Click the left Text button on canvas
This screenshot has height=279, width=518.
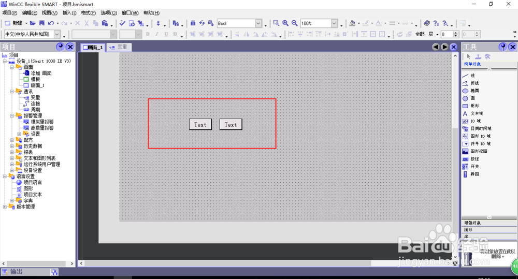200,124
